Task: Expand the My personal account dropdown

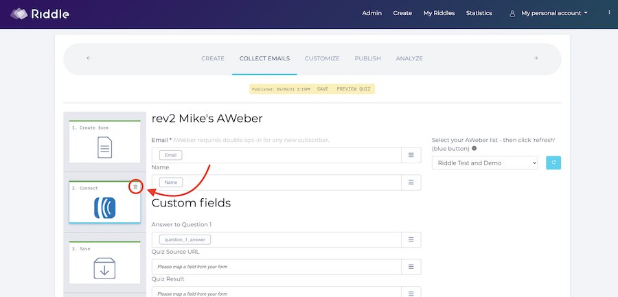Action: click(554, 13)
